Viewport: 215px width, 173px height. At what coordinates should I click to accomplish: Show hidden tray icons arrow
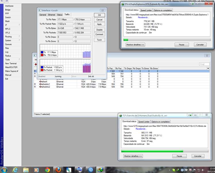point(170,170)
